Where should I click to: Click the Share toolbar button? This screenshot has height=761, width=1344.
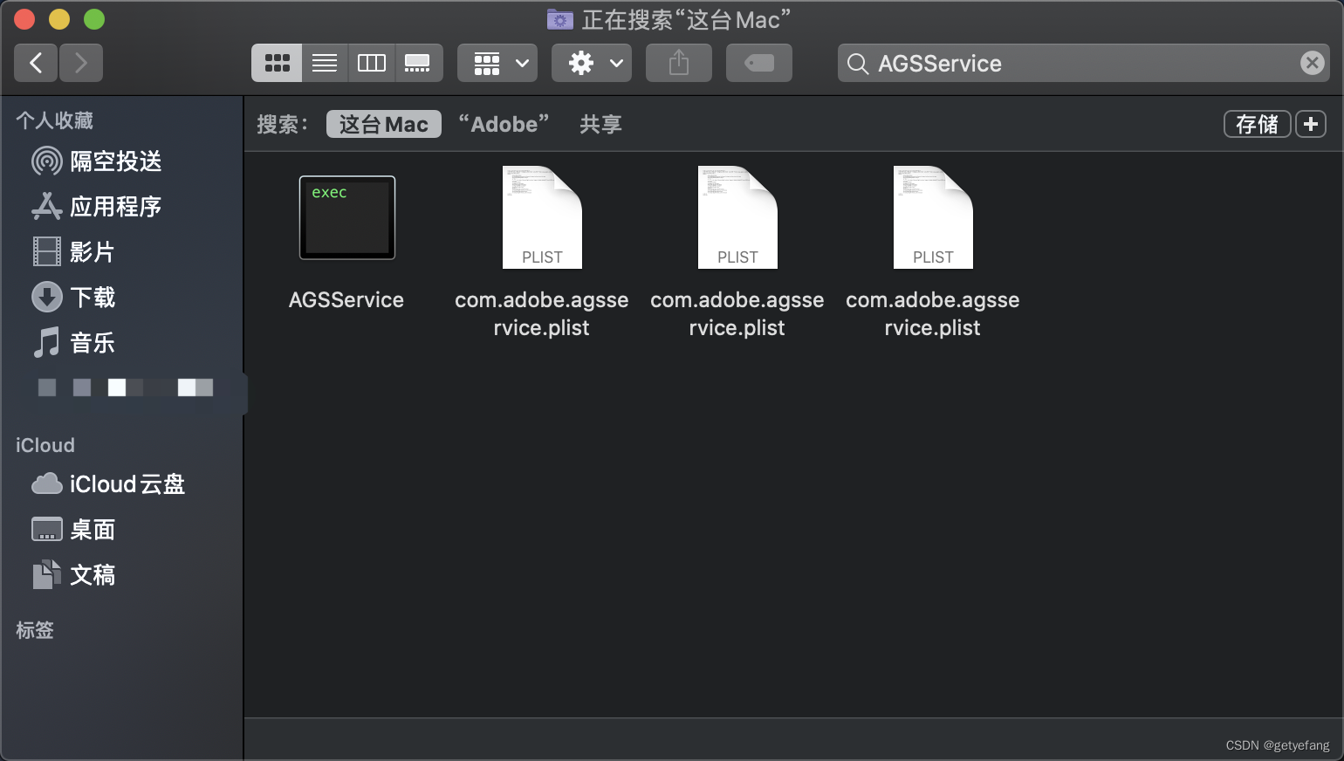pos(679,63)
